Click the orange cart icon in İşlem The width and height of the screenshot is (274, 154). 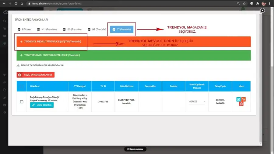[244, 99]
